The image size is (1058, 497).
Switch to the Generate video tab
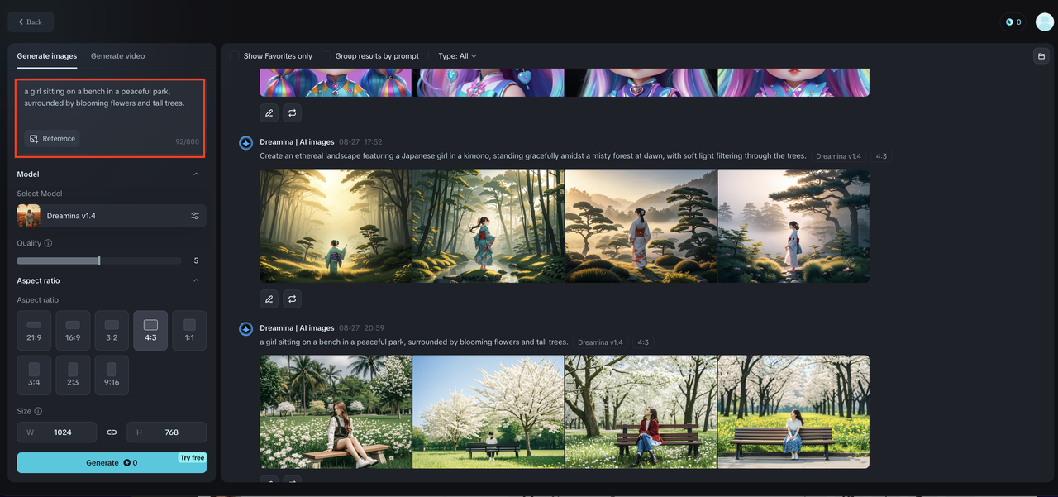[117, 56]
